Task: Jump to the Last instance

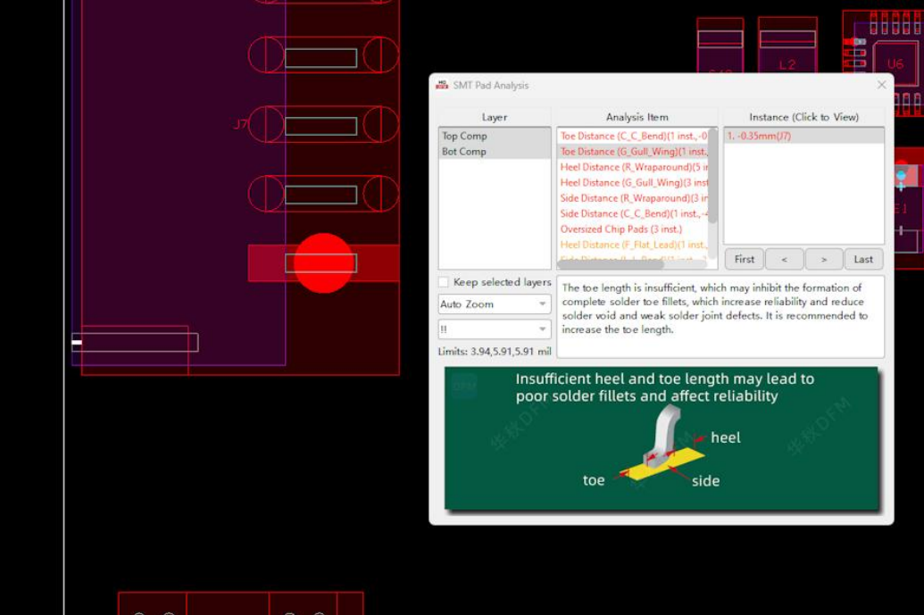Action: (x=863, y=260)
